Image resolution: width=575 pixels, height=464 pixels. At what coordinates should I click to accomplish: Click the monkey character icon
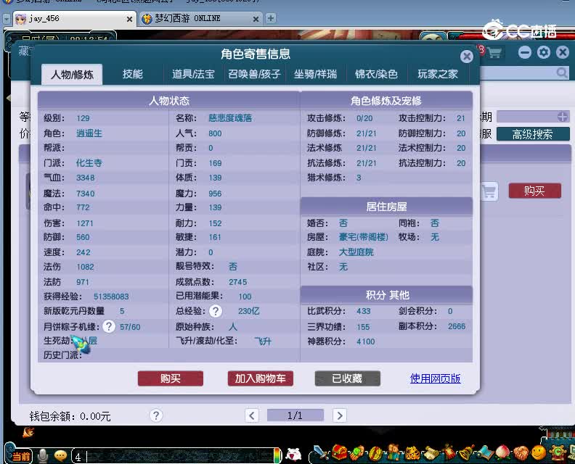click(393, 452)
